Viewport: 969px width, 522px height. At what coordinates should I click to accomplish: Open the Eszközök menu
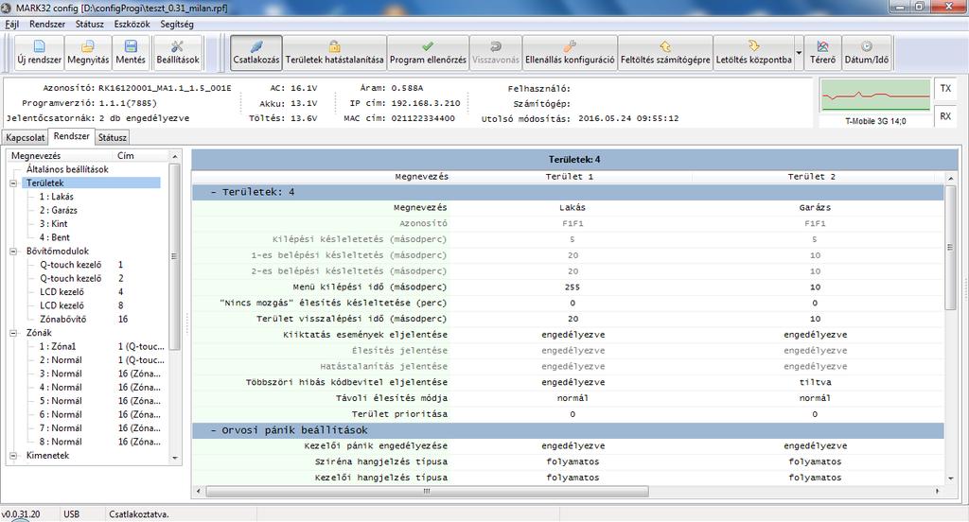[132, 24]
